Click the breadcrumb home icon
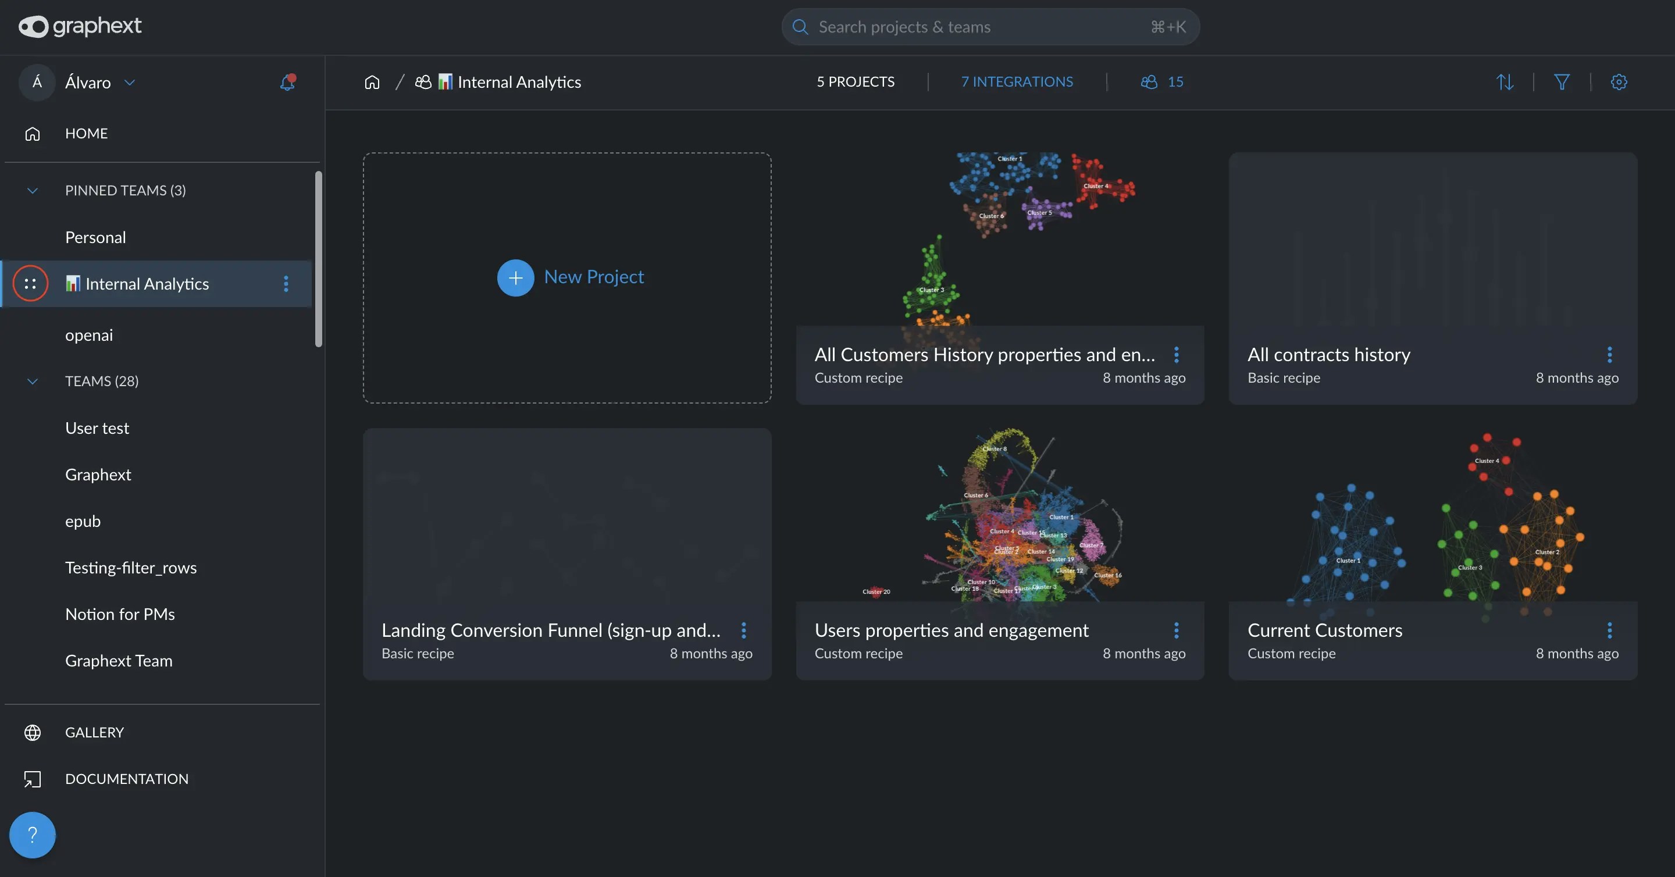This screenshot has height=877, width=1675. 372,82
